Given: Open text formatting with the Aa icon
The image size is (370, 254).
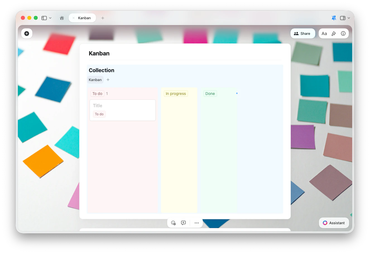Looking at the screenshot, I should coord(324,33).
